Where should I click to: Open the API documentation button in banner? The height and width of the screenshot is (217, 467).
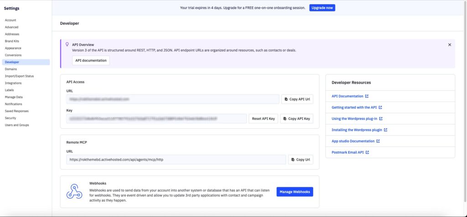point(91,61)
